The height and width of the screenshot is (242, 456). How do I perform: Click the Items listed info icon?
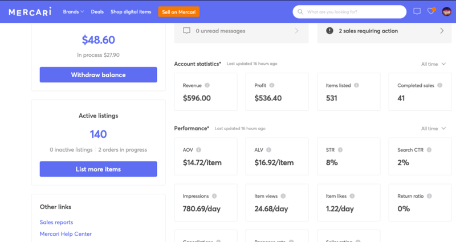[356, 85]
